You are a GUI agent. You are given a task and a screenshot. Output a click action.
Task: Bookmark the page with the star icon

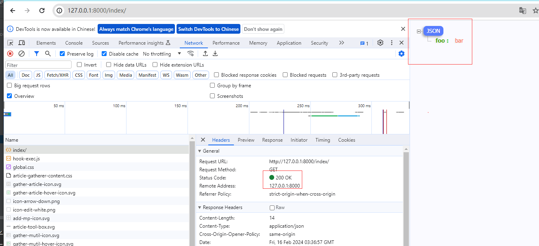(x=535, y=11)
